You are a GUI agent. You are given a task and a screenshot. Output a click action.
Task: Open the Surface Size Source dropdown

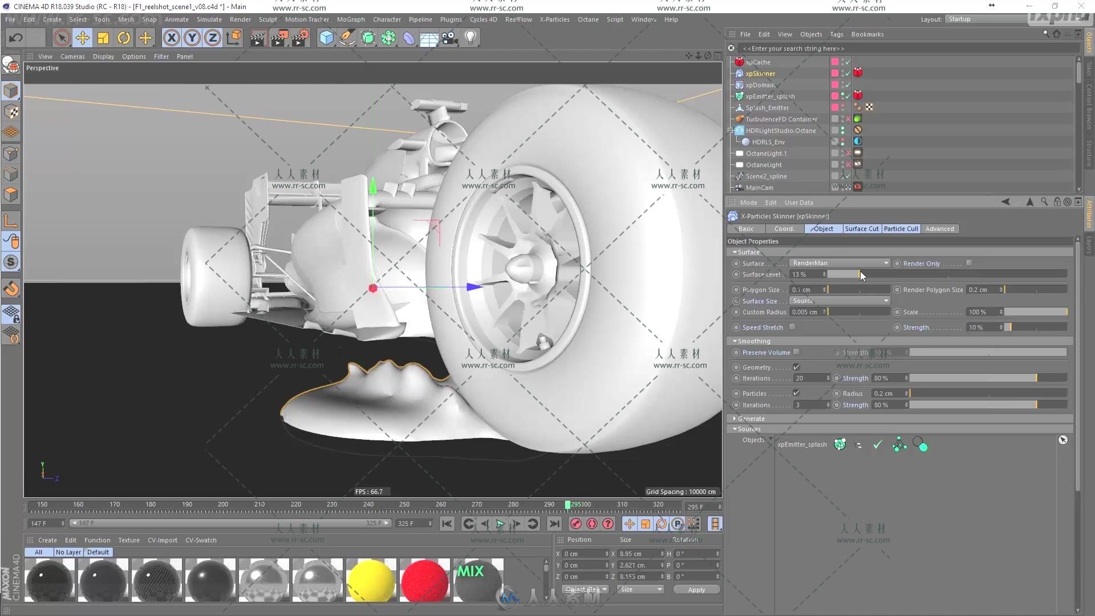839,301
